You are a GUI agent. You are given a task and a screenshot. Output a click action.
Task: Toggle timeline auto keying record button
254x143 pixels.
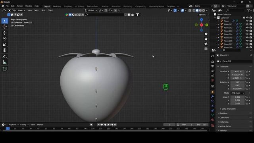(91, 125)
